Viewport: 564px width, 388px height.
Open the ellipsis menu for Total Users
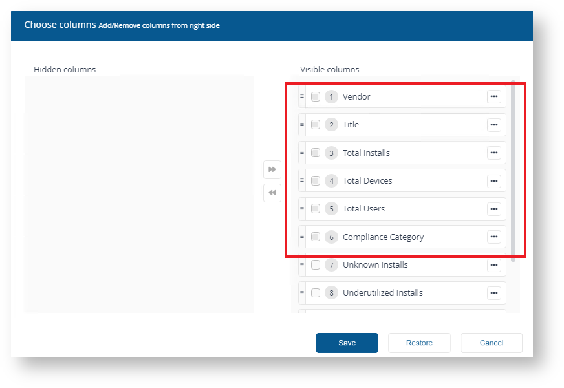[494, 209]
